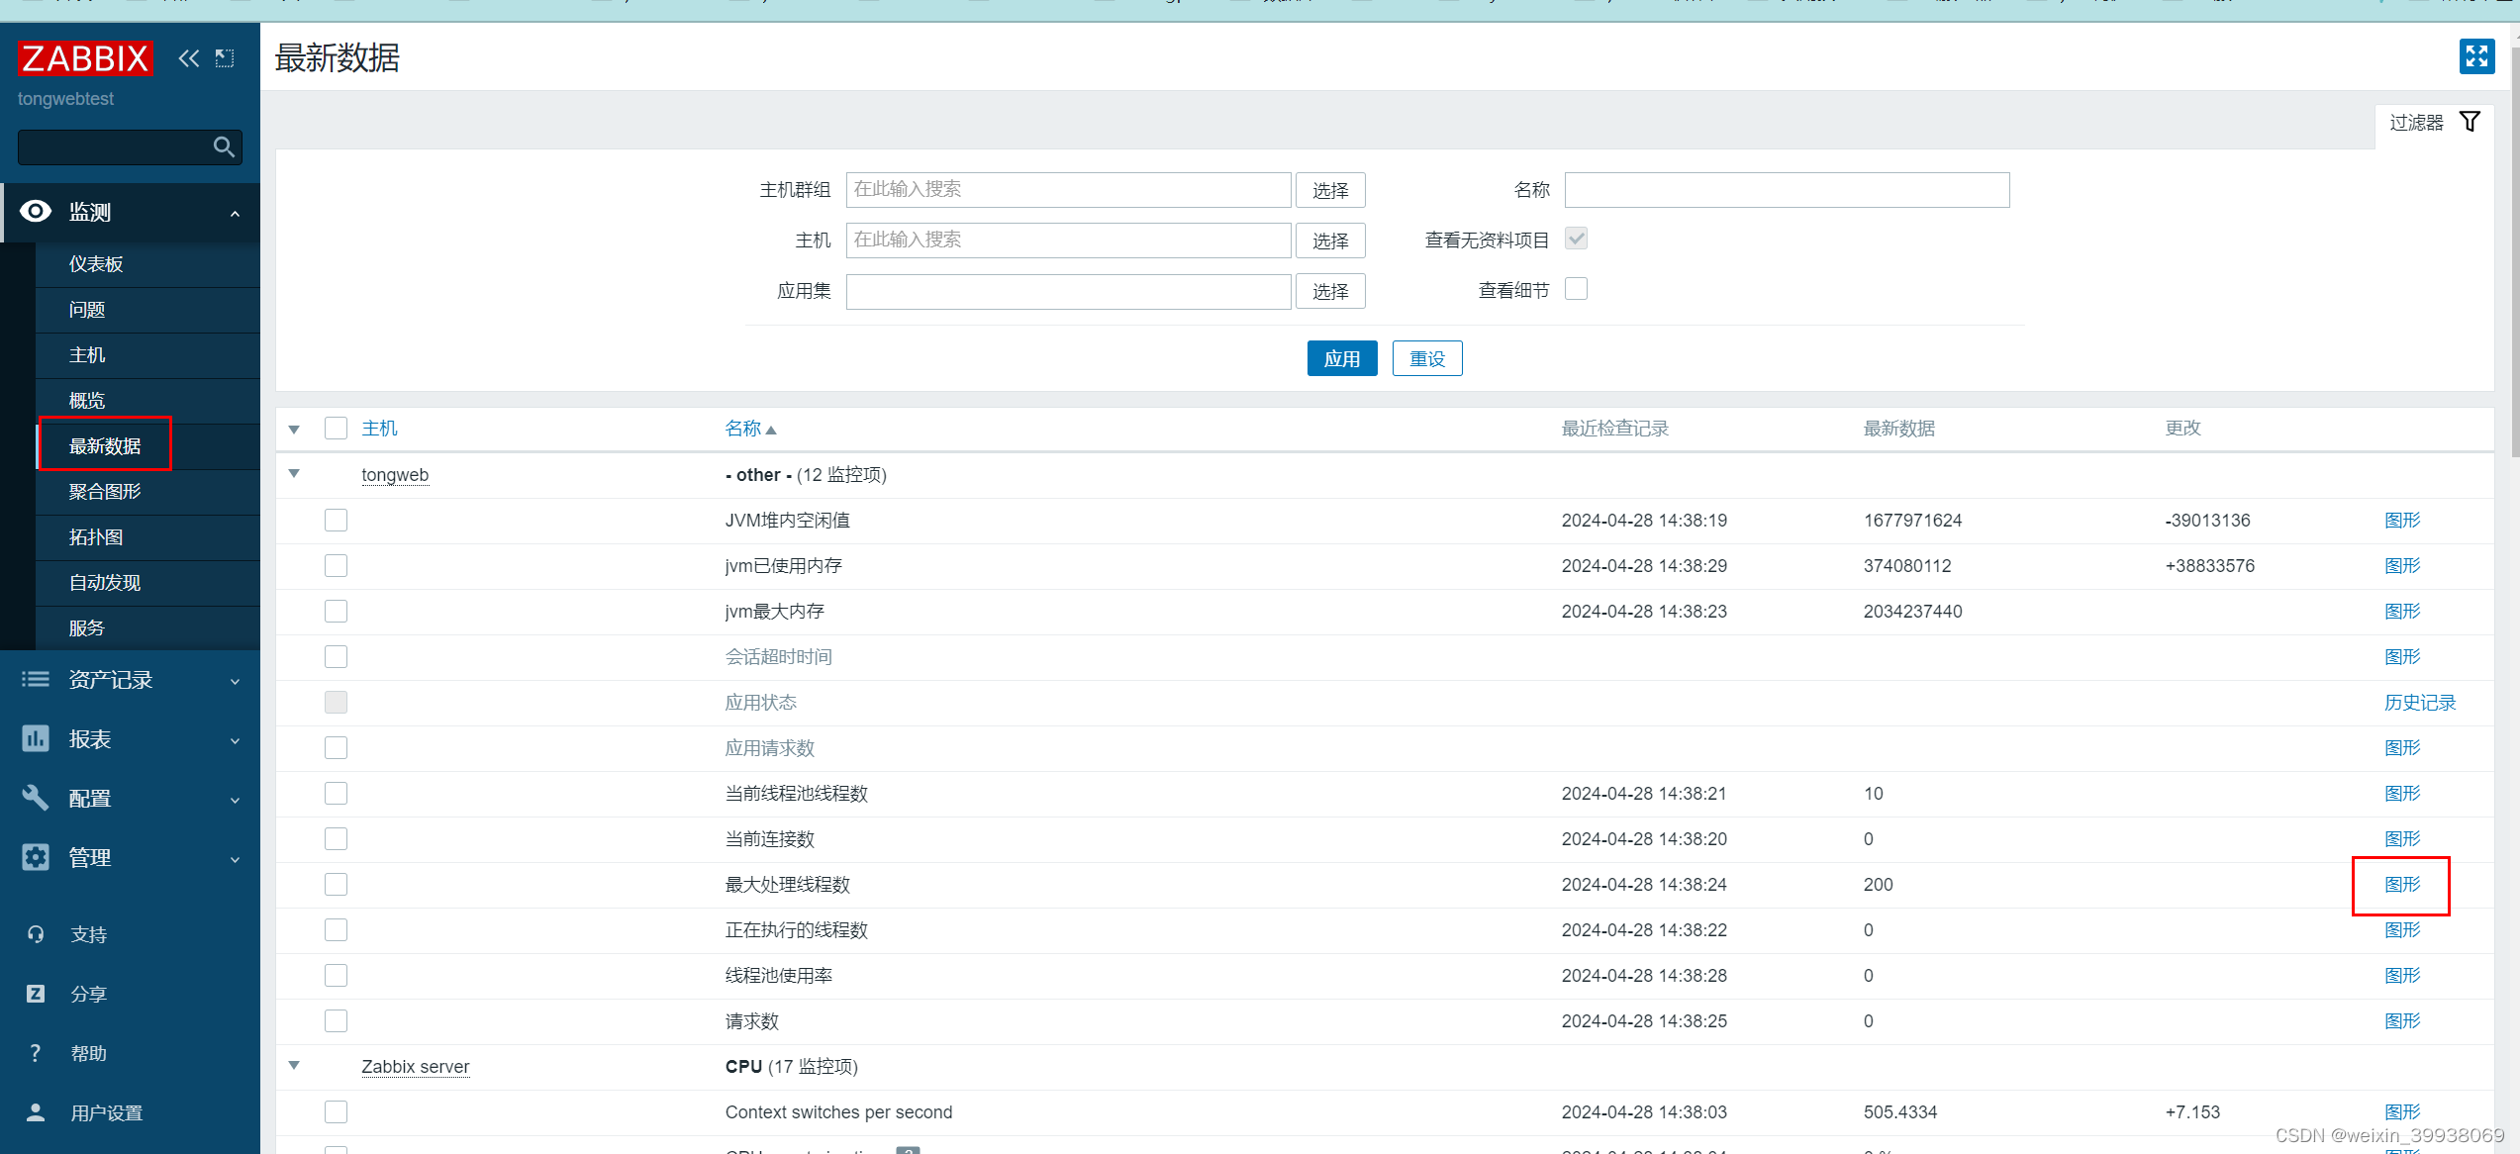Screen dimensions: 2520x1154
Task: Click the User settings person icon
Action: click(x=36, y=1112)
